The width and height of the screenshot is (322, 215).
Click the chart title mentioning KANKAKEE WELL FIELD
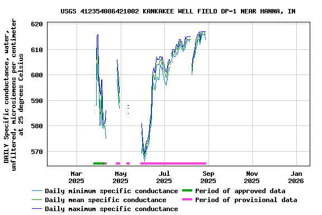pos(178,11)
